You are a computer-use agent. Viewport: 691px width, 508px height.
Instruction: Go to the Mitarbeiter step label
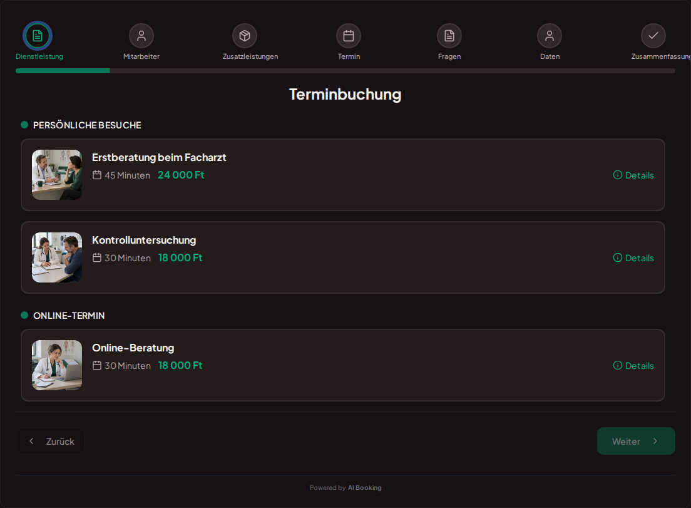coord(141,56)
